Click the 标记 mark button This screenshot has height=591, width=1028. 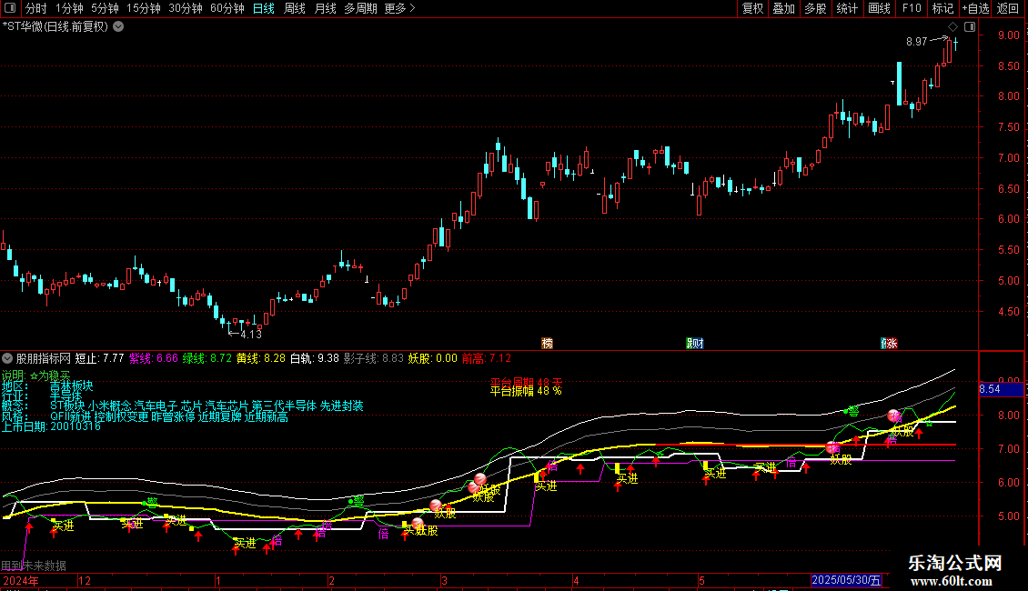[x=942, y=8]
